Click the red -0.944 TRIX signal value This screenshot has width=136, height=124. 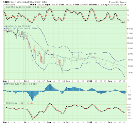click(x=30, y=103)
